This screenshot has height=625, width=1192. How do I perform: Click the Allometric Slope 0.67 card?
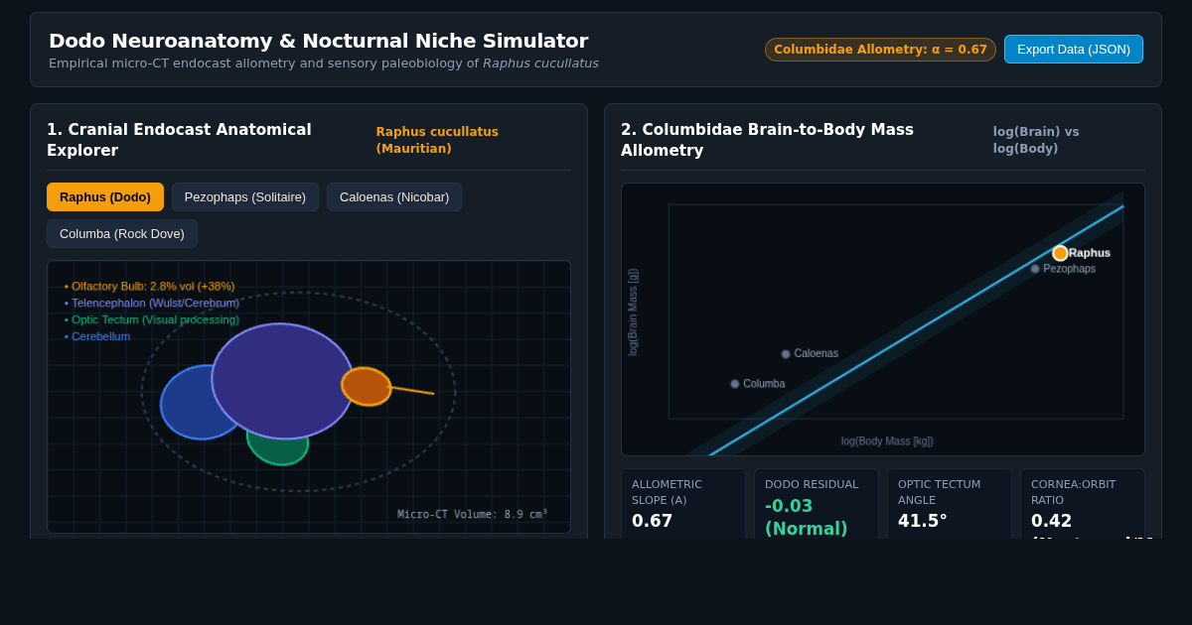coord(683,504)
